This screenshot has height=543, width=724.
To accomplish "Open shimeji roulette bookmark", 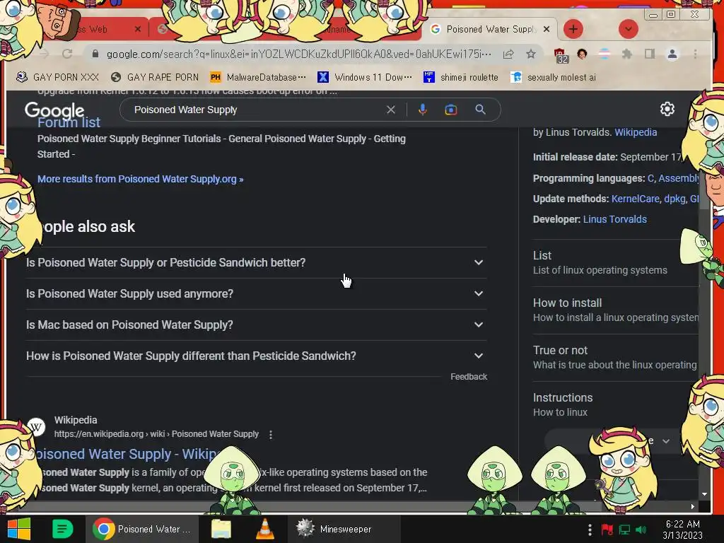I will [x=461, y=77].
